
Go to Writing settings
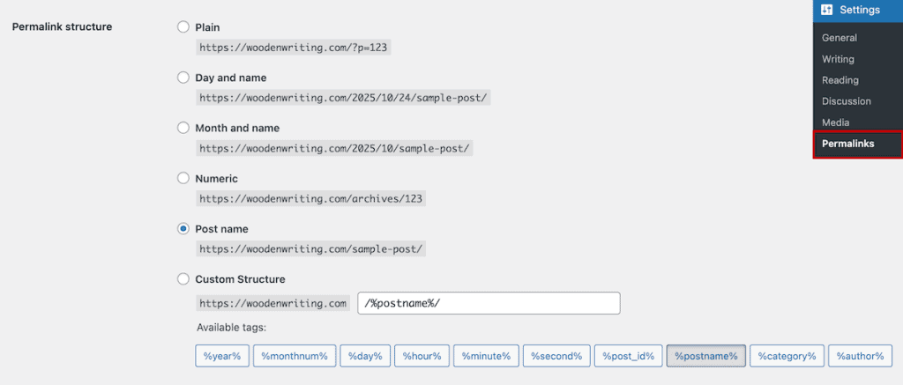838,59
